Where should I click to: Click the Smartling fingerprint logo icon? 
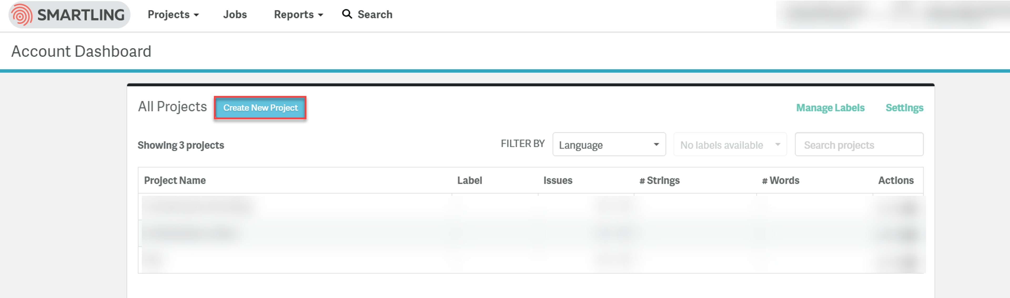point(22,15)
